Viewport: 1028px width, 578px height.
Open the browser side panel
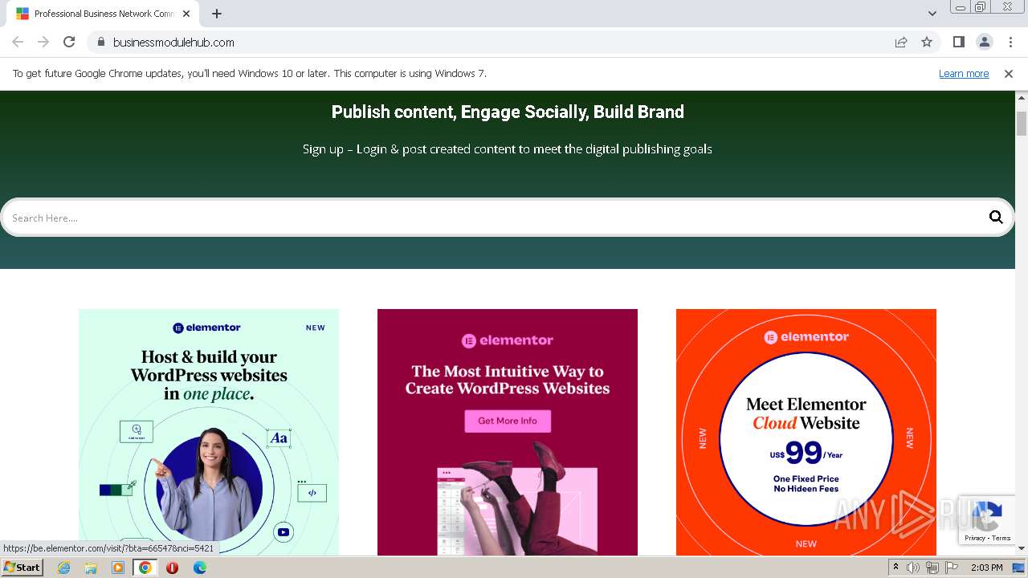(x=958, y=42)
